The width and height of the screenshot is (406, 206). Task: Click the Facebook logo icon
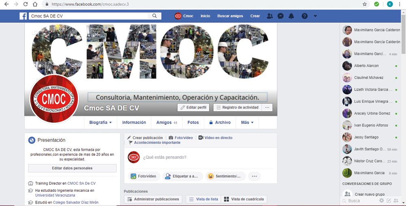click(24, 16)
